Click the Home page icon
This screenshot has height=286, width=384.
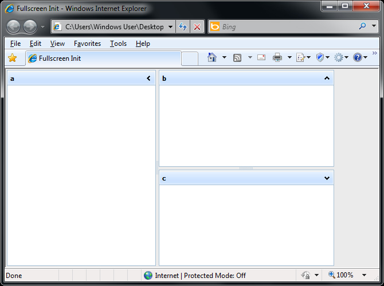pyautogui.click(x=212, y=57)
